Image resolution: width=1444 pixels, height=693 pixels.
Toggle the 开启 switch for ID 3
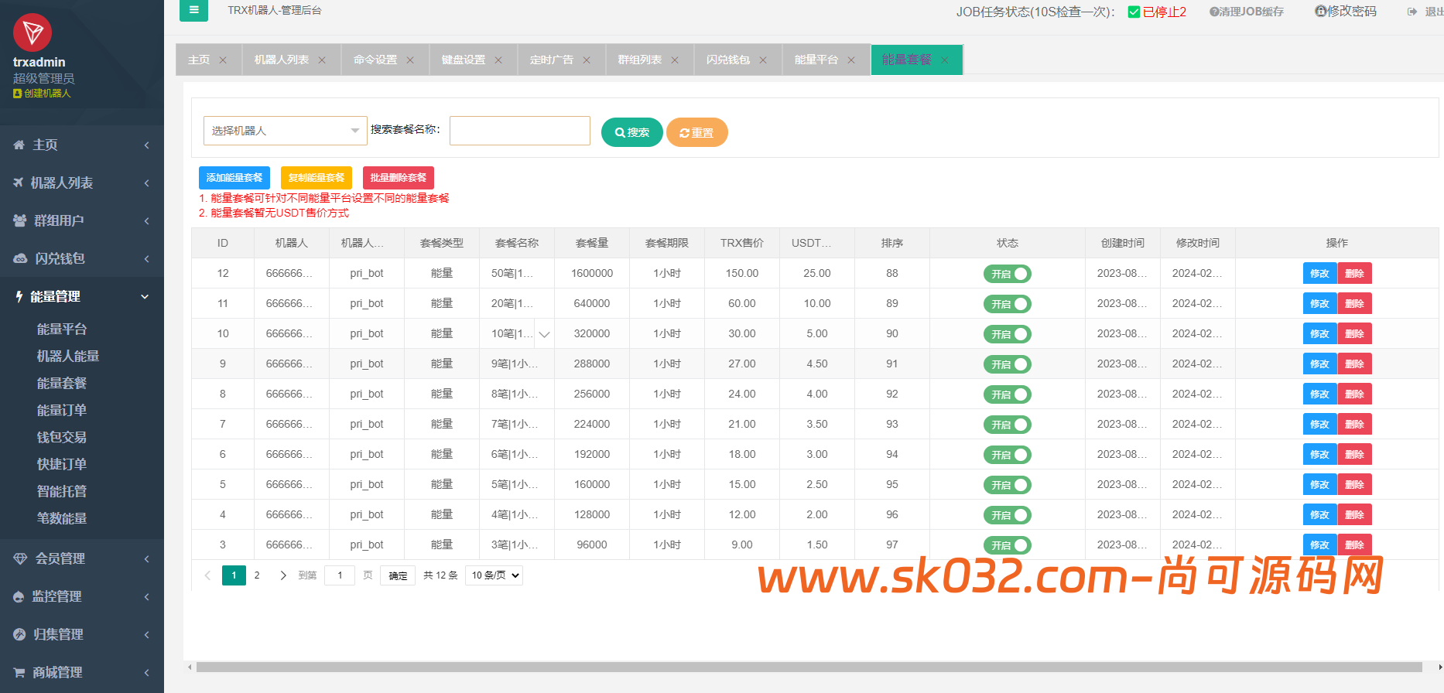tap(1008, 545)
